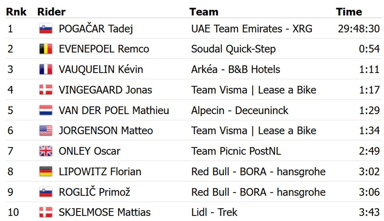Click the German flag beside Lipowitz
Image resolution: width=384 pixels, height=221 pixels.
point(46,172)
